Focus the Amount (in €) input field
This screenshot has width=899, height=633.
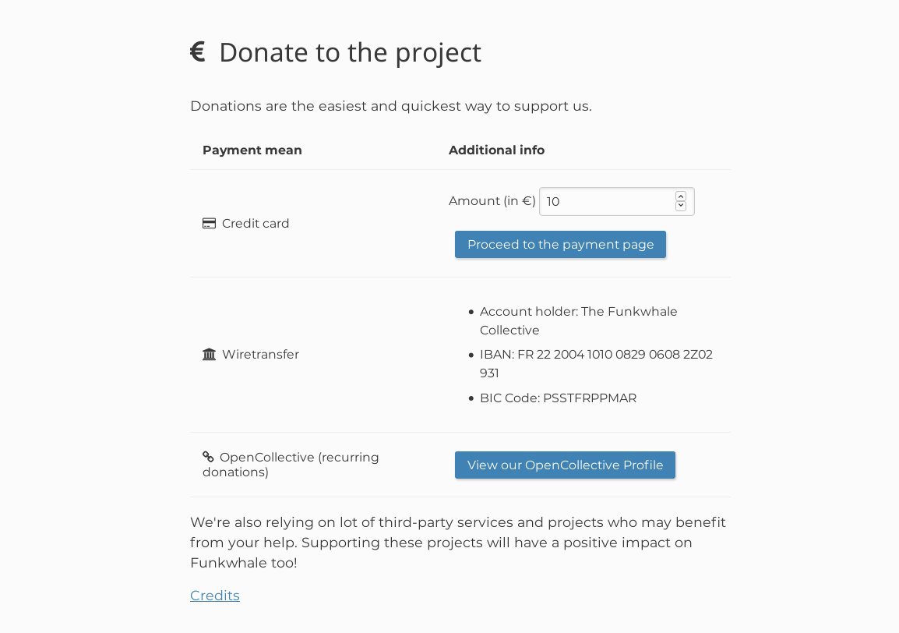point(616,201)
